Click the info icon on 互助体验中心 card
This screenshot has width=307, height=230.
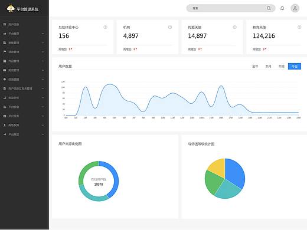click(x=105, y=27)
